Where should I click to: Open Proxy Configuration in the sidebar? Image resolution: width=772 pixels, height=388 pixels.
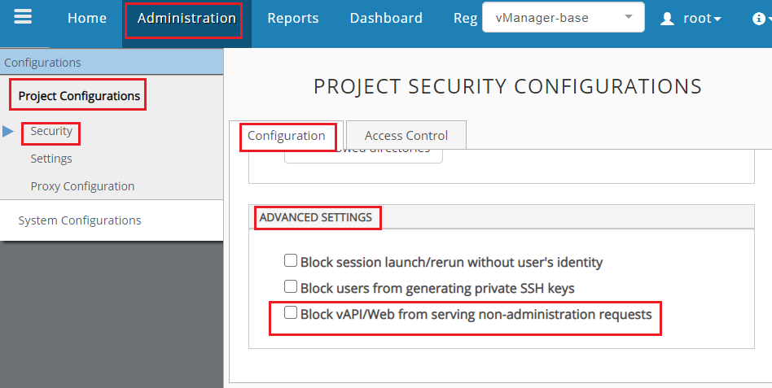(x=82, y=186)
